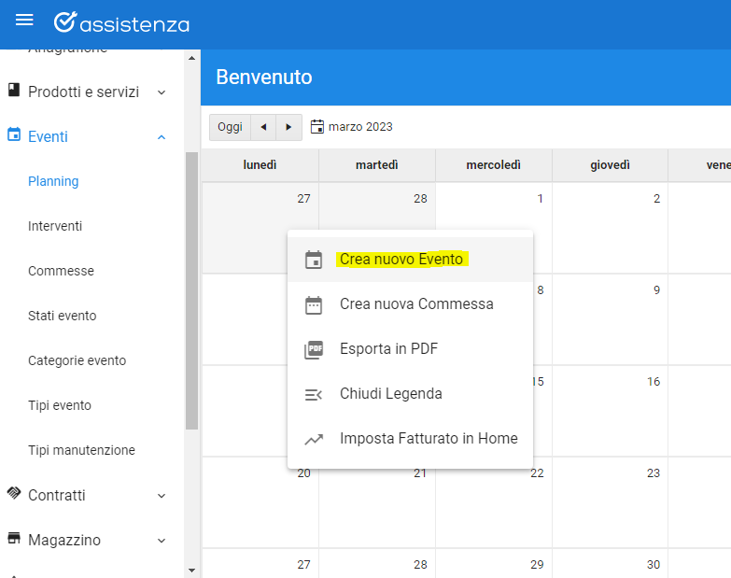Expand the Contratti section chevron
Screen dimensions: 731x578
click(x=162, y=496)
